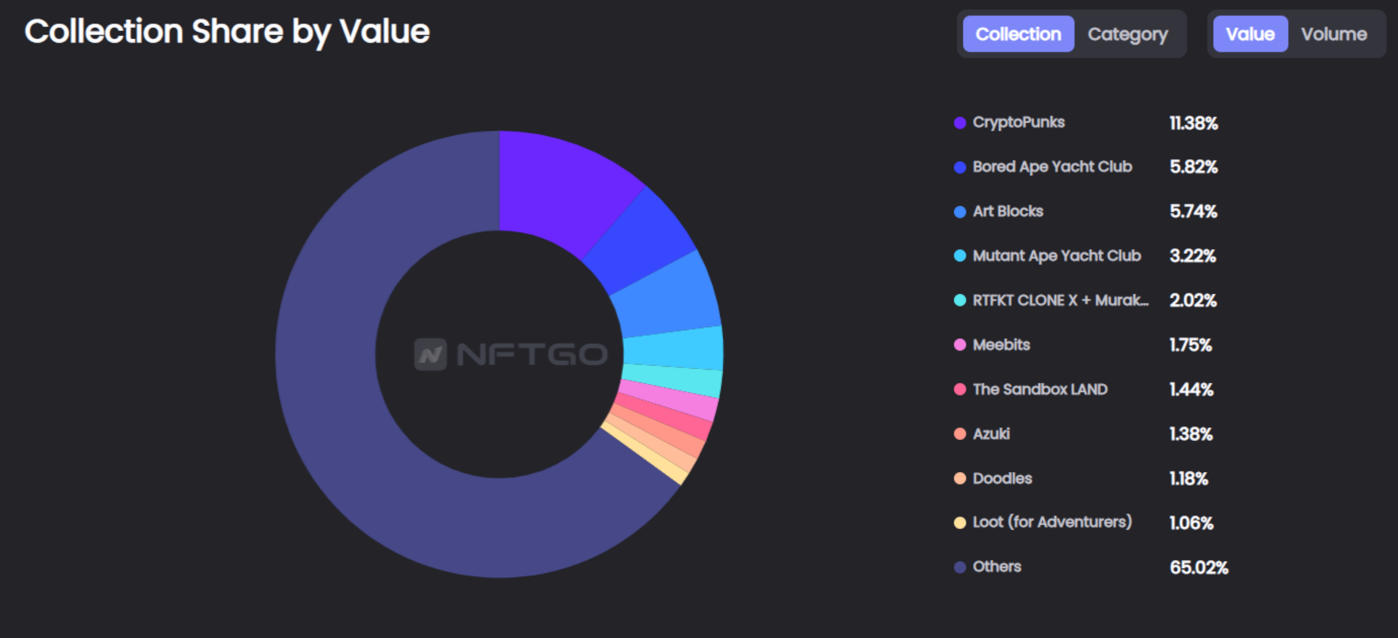Click the 5.74% value
Screen dimensions: 1398x638
tap(1194, 212)
